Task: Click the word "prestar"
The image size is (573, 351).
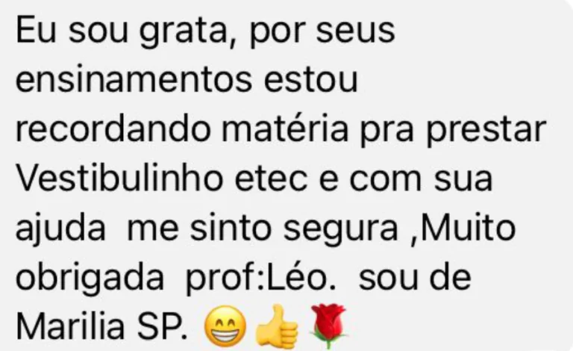Action: [x=486, y=131]
